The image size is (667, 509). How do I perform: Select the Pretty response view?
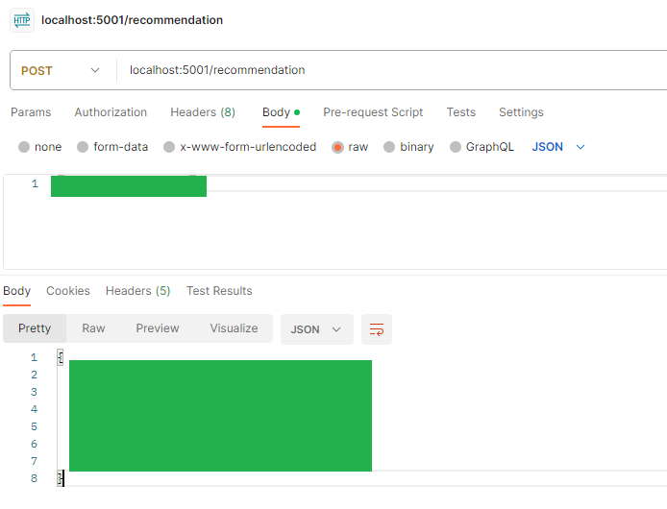(35, 328)
